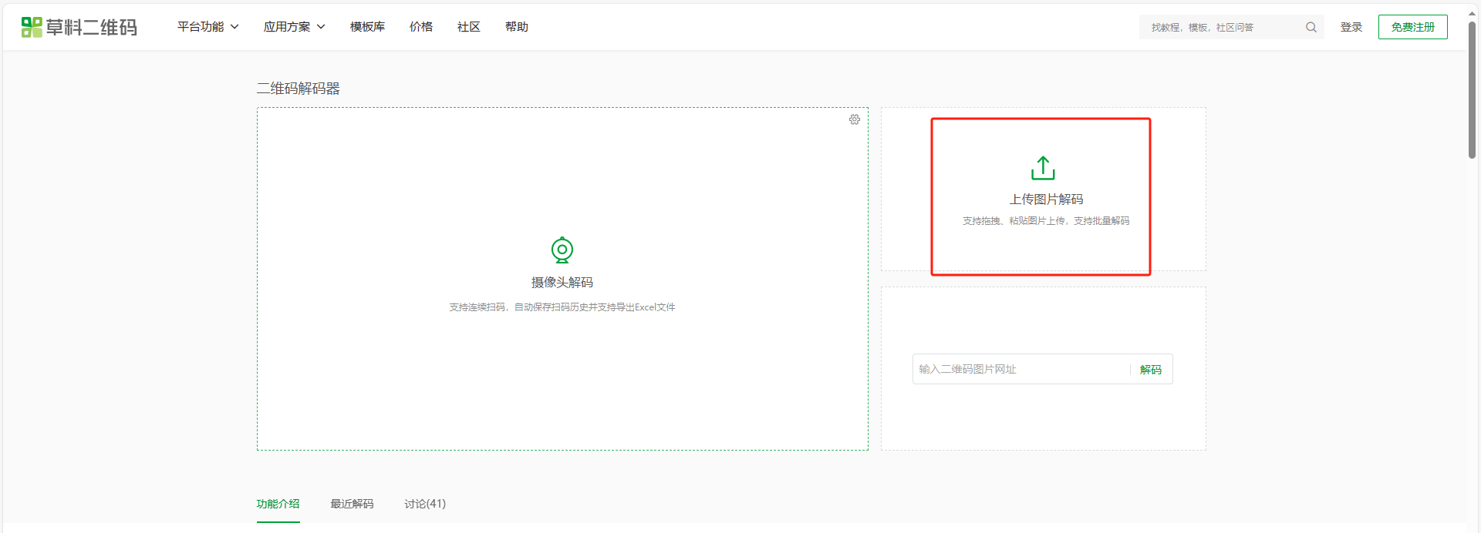Open the 价格 page
1481x533 pixels.
coord(421,27)
